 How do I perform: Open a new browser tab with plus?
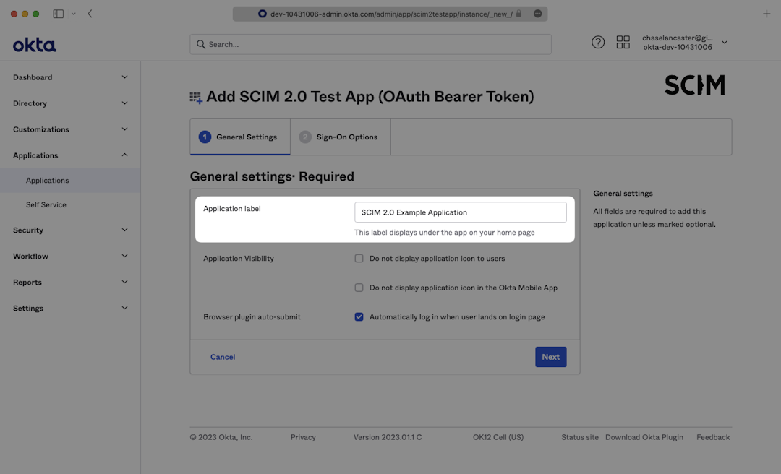pyautogui.click(x=767, y=14)
